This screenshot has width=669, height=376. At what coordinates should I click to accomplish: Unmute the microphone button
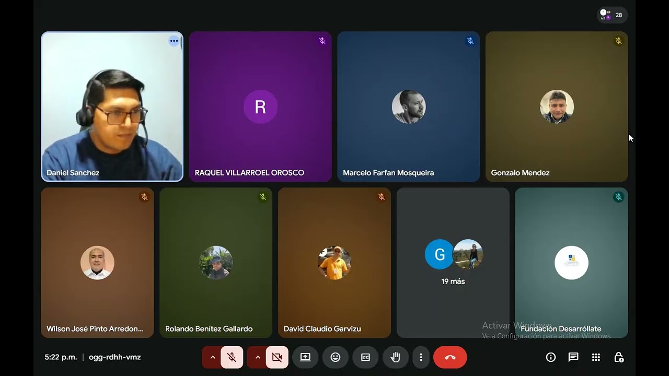(232, 357)
